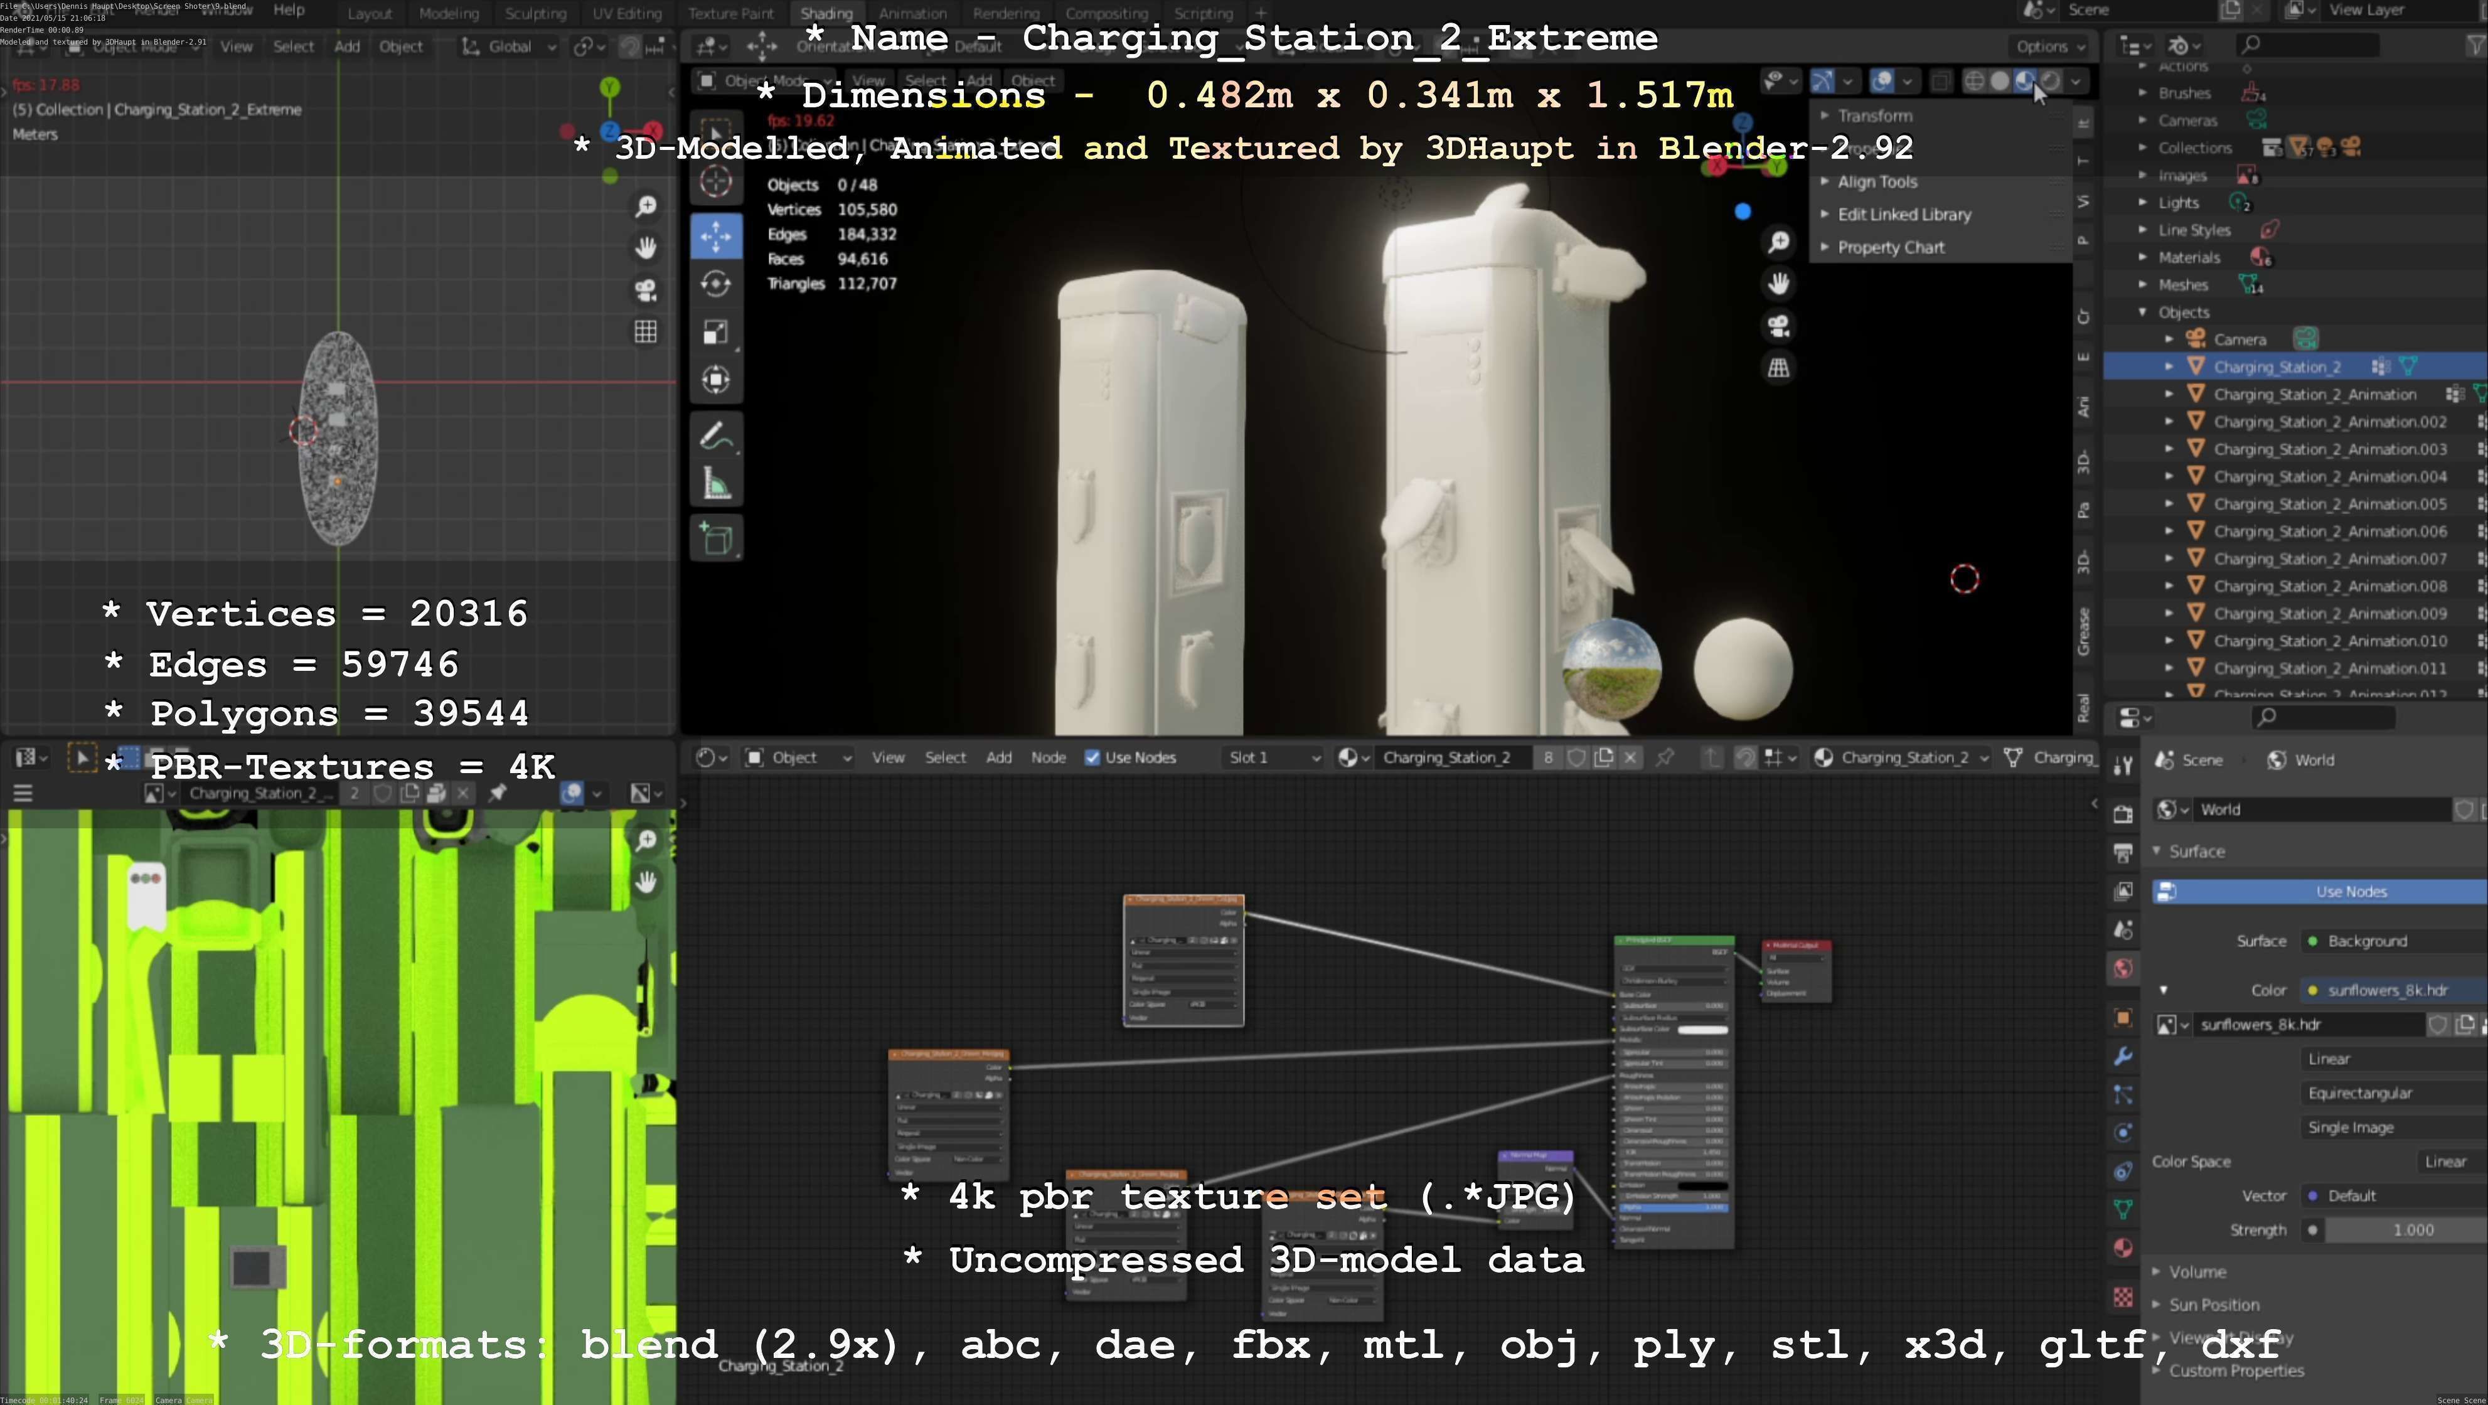Open the Node menu in node editor
This screenshot has width=2488, height=1405.
click(1048, 758)
